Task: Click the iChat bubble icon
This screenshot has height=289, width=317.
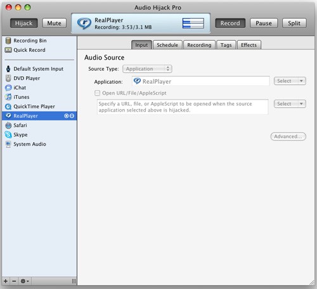Action: (8, 87)
